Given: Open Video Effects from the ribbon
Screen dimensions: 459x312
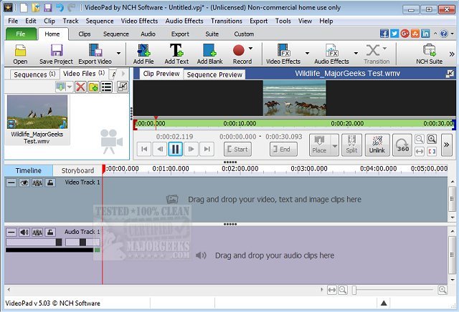Looking at the screenshot, I should (283, 54).
